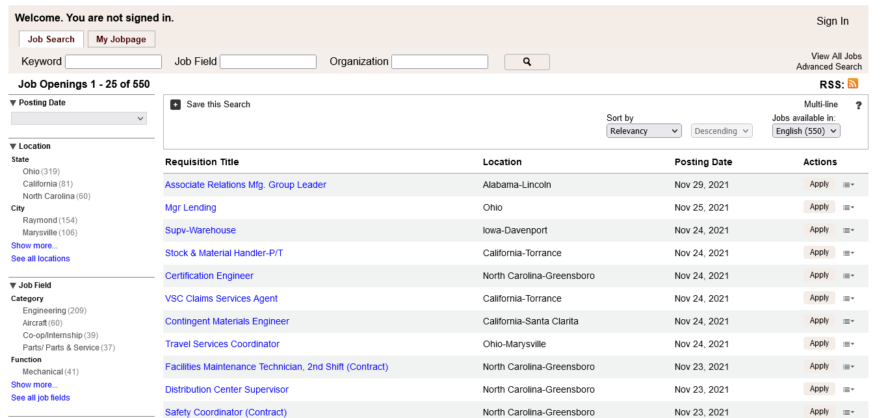Open actions menu icon for Travel Services Coordinator
This screenshot has height=418, width=888.
tap(848, 344)
